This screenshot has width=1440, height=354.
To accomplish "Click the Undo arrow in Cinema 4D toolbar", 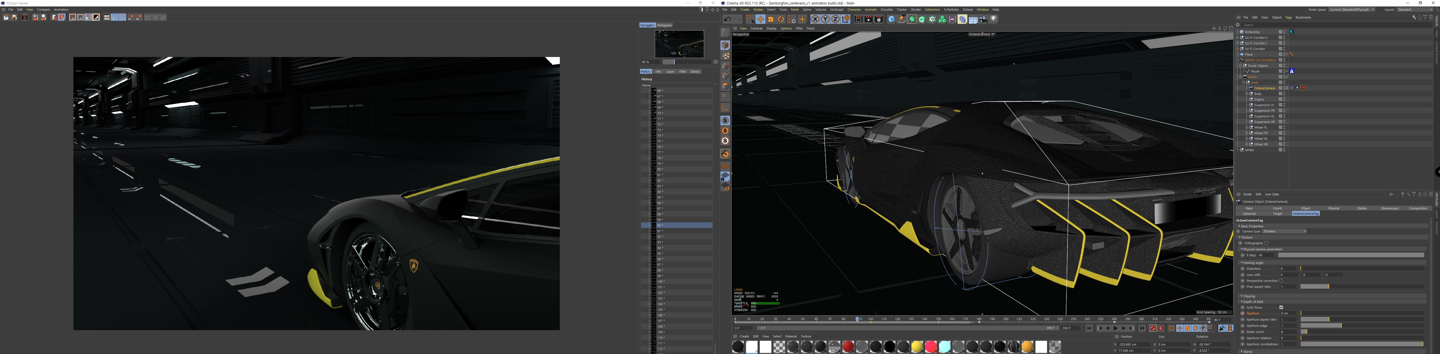I will [x=728, y=19].
